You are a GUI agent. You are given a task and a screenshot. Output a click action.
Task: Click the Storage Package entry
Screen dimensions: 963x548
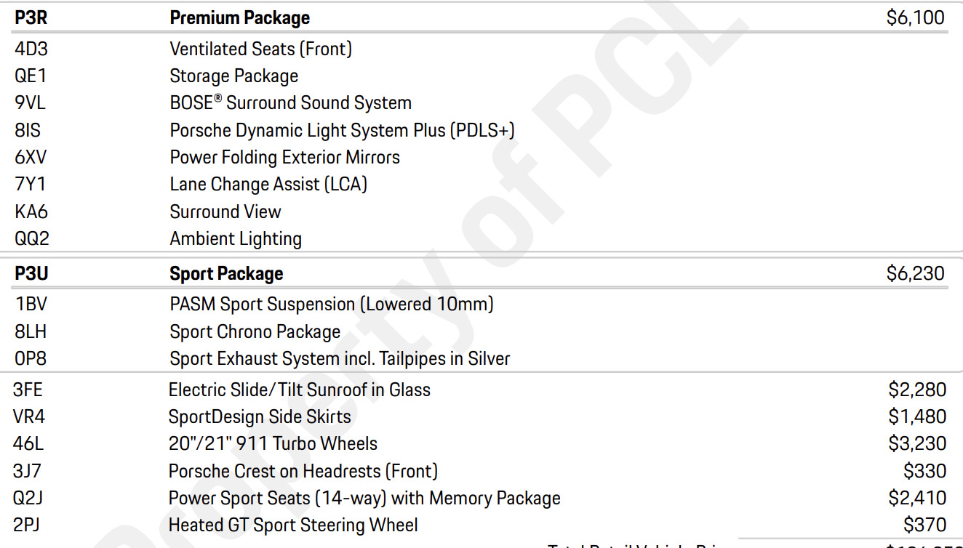[233, 76]
